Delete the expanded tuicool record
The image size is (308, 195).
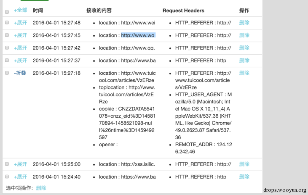(244, 73)
